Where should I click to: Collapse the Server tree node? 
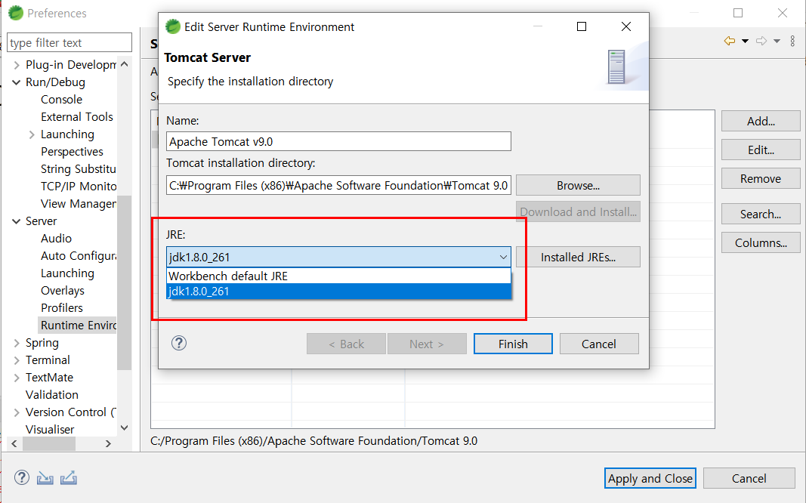click(17, 221)
